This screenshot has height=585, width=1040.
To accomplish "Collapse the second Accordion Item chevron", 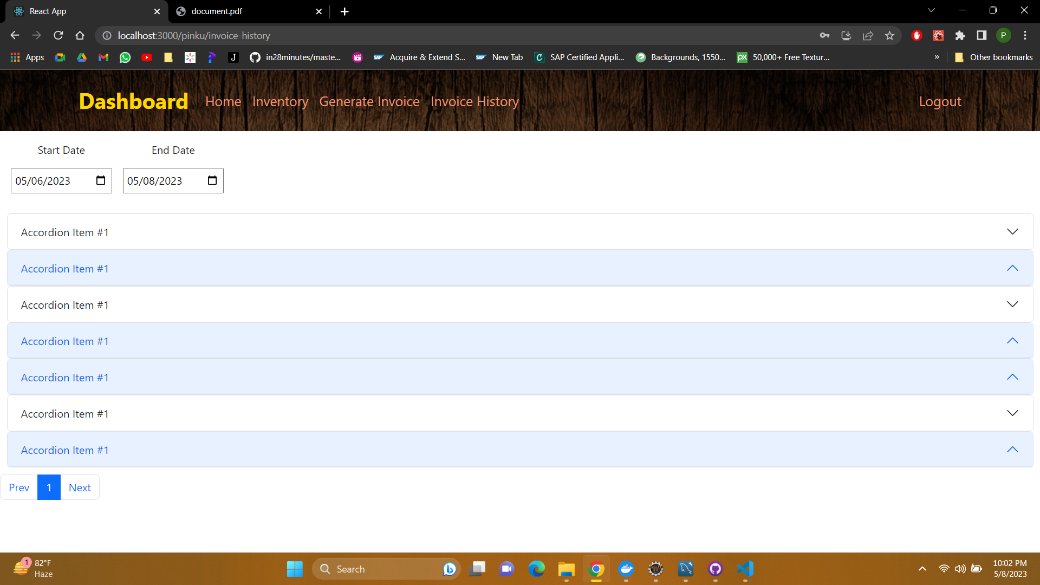I will (x=1012, y=268).
